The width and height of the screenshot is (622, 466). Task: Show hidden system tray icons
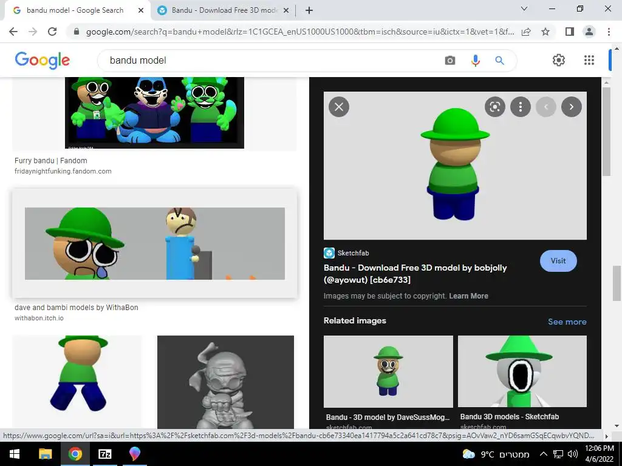pyautogui.click(x=544, y=454)
